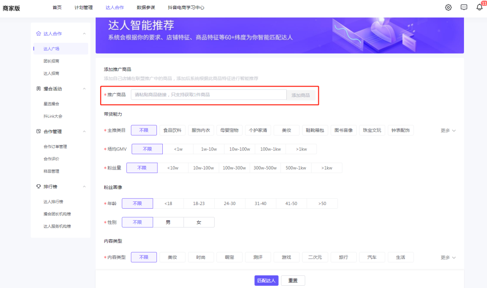
Task: Select 二次元 content type
Action: [315, 257]
